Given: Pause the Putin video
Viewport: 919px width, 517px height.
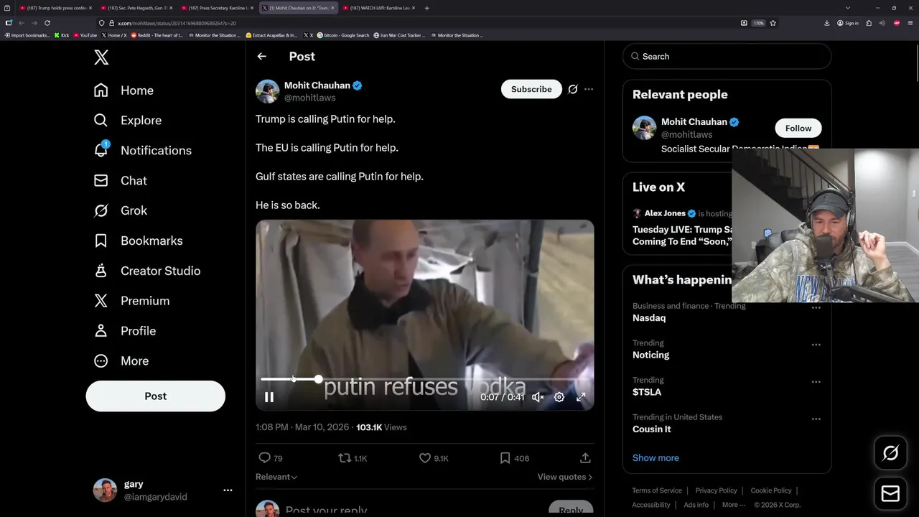Looking at the screenshot, I should [269, 397].
